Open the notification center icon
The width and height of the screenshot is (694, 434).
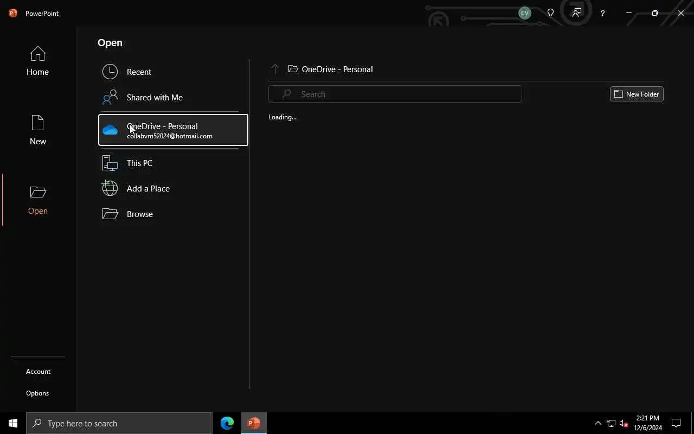[676, 423]
